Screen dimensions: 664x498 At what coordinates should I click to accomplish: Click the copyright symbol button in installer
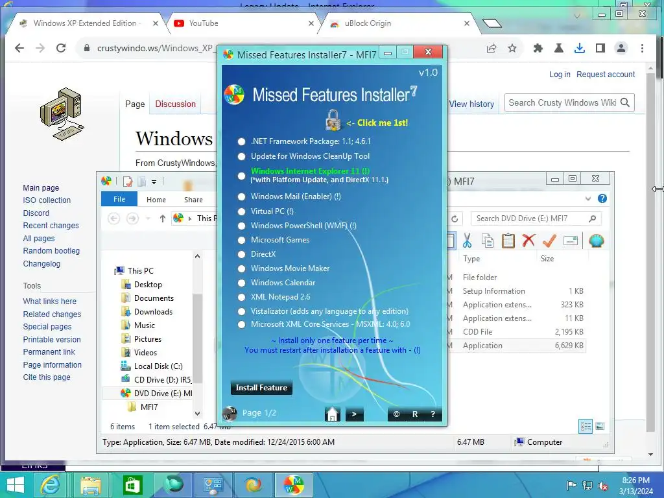(396, 414)
